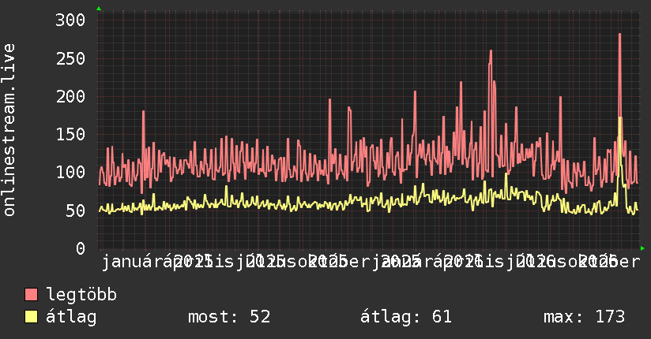
Task: Click the onlinestream.live vertical axis title
Action: (x=9, y=130)
